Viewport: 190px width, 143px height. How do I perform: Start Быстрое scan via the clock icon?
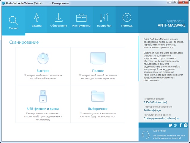coord(43,59)
